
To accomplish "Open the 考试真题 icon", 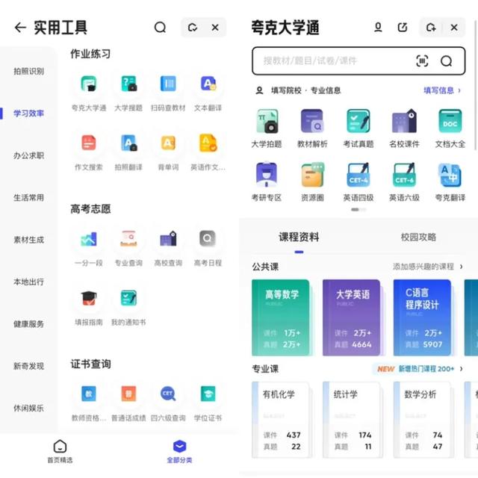I will [358, 121].
